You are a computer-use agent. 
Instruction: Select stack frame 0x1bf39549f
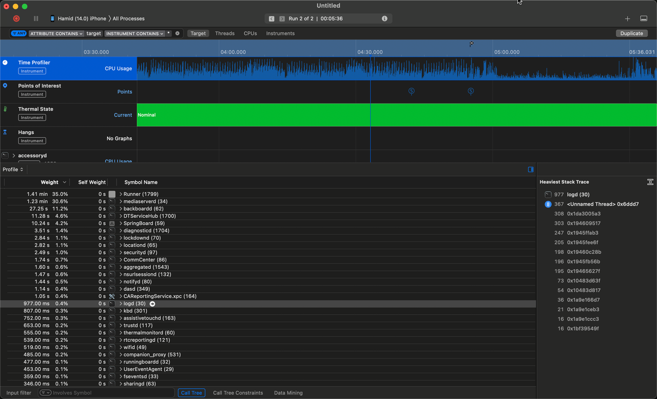tap(584, 329)
